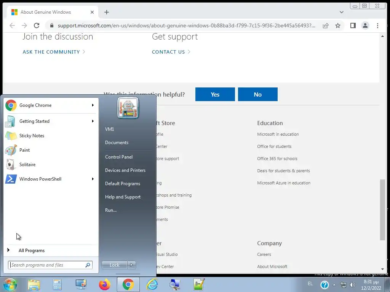Click the EL language indicator
Image resolution: width=390 pixels, height=292 pixels.
310,284
